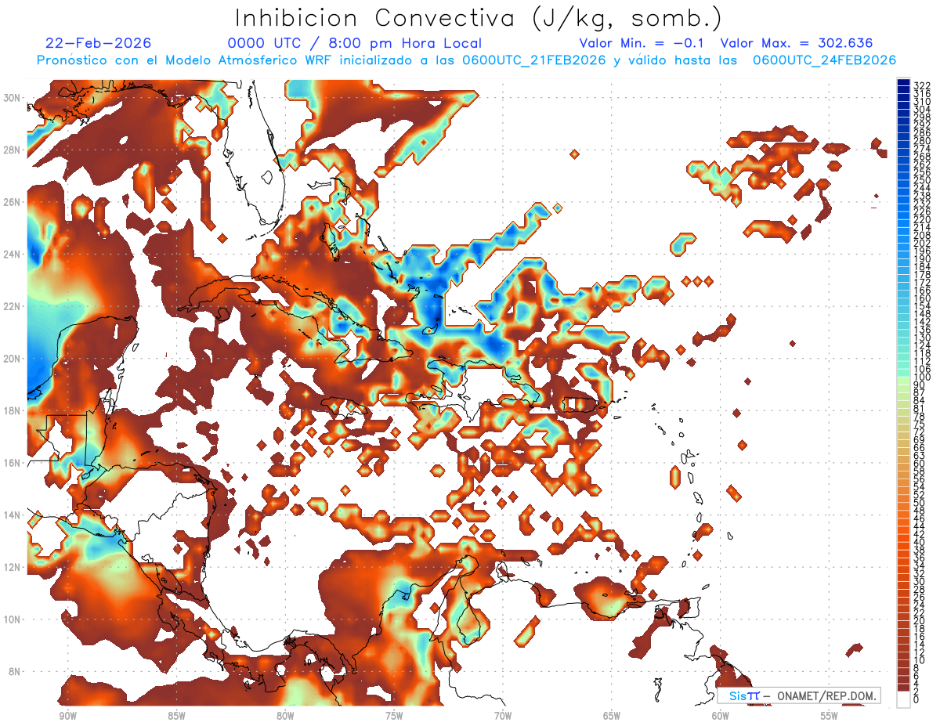The height and width of the screenshot is (726, 940).
Task: Click the colorbar value 0
Action: pos(916,700)
